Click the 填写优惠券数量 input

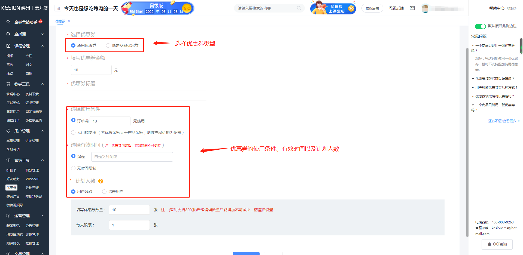(x=129, y=210)
